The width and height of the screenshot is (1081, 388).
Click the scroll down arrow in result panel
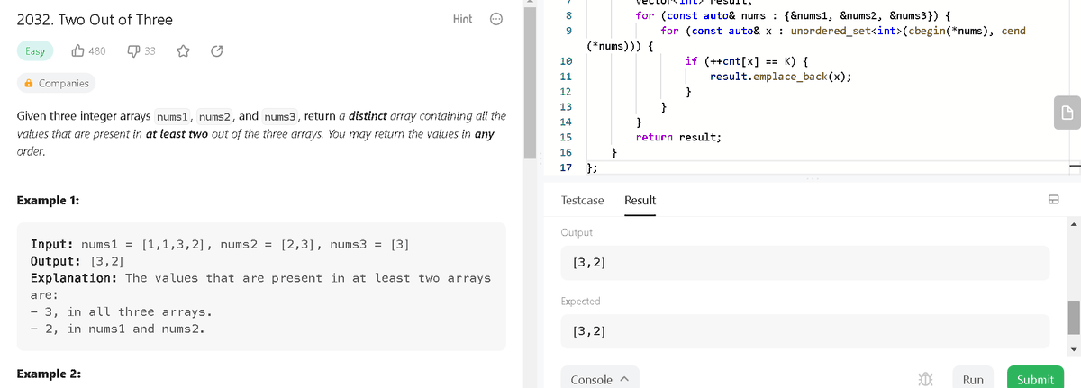coord(1073,349)
